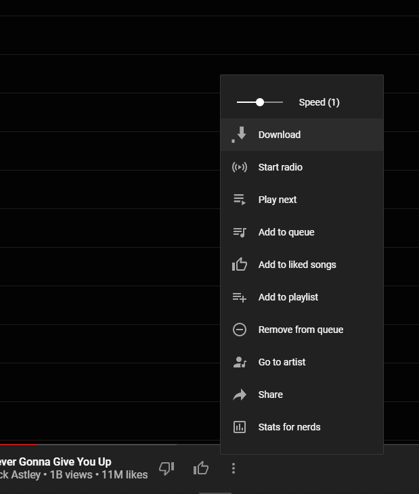This screenshot has width=419, height=494.
Task: Select the Share menu entry
Action: pyautogui.click(x=271, y=395)
